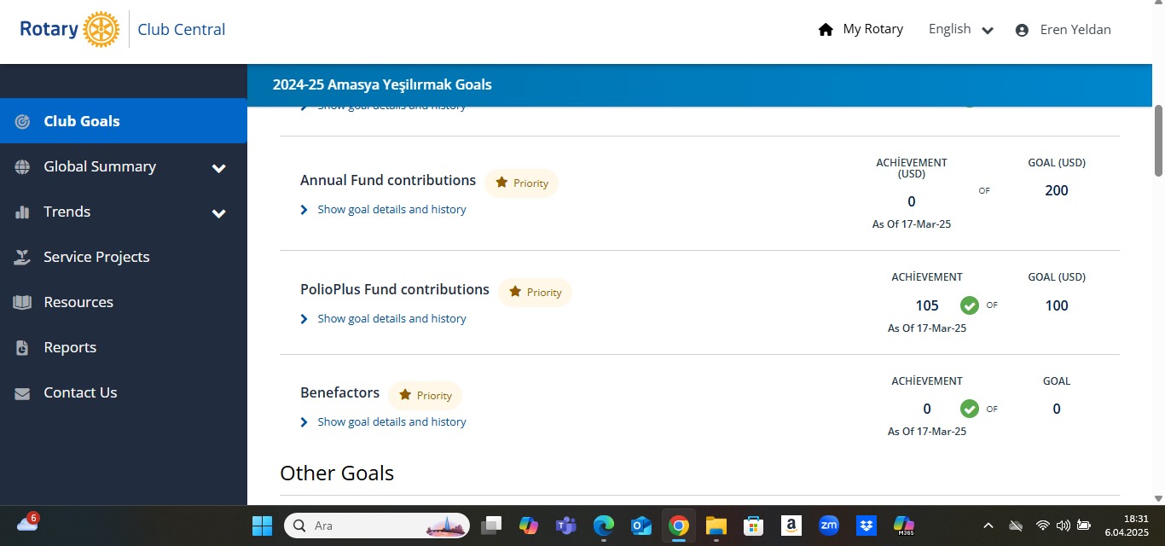Open Contact Us via the envelope icon
The width and height of the screenshot is (1165, 546).
point(23,393)
